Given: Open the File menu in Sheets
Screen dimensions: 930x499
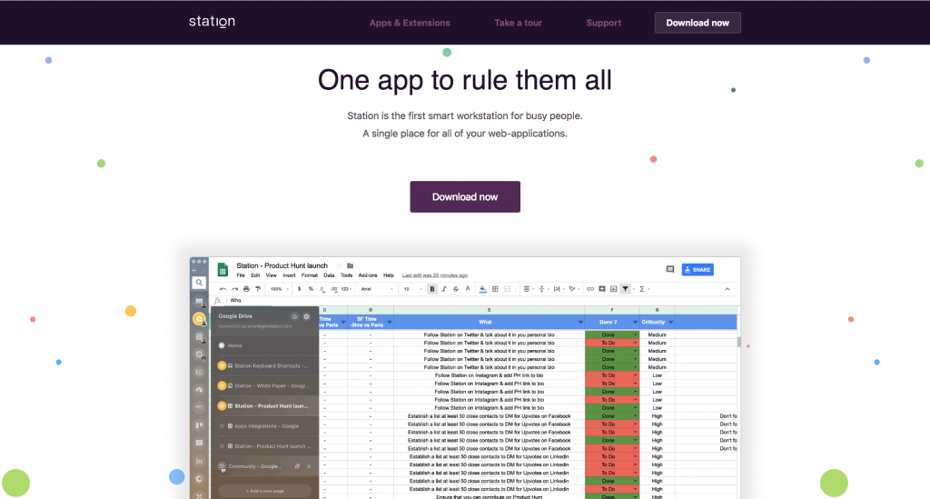Looking at the screenshot, I should point(241,275).
